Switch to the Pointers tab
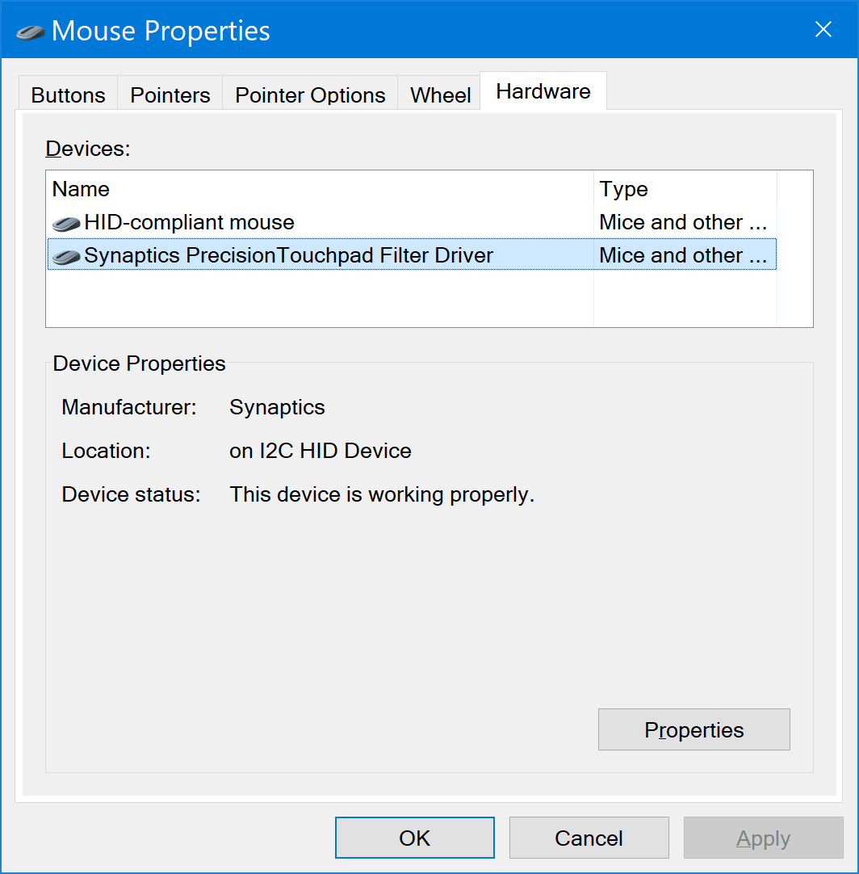Viewport: 859px width, 874px height. [x=170, y=95]
